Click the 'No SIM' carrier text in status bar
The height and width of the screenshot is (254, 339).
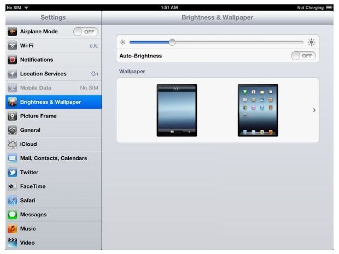pos(14,8)
